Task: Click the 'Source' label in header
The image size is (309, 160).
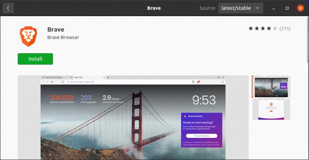Action: pos(207,8)
